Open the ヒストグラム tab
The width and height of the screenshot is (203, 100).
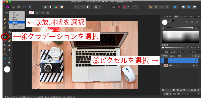tap(168, 16)
